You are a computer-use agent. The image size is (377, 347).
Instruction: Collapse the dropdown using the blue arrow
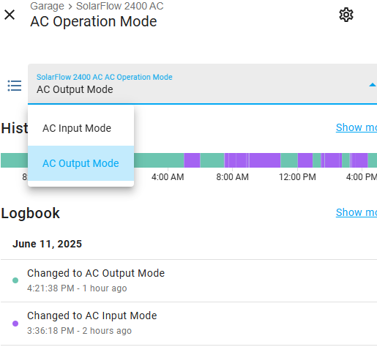click(372, 85)
